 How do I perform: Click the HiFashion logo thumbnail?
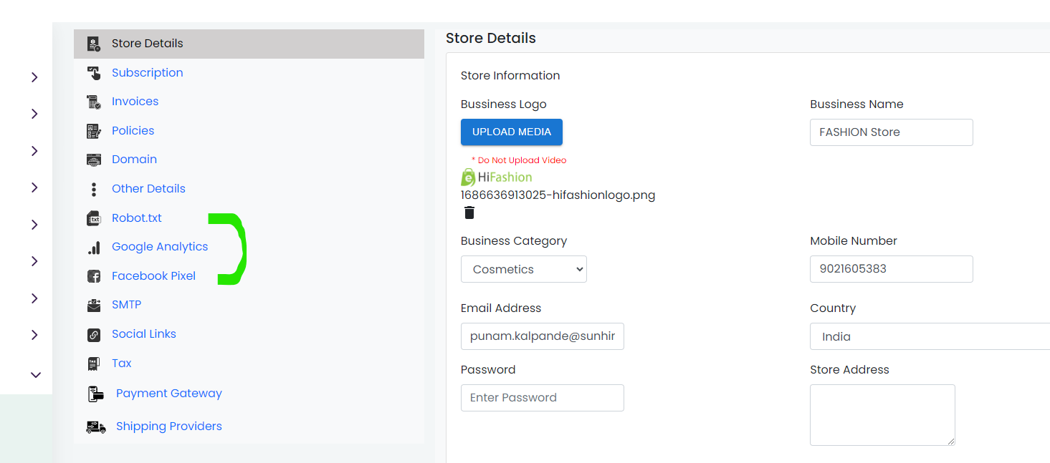pyautogui.click(x=497, y=177)
